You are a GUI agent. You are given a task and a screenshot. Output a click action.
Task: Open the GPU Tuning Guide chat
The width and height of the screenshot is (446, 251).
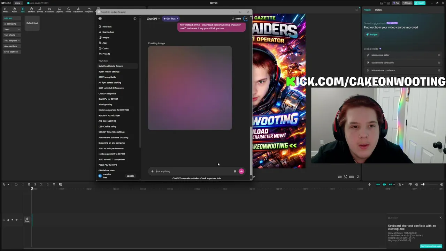[x=107, y=77]
